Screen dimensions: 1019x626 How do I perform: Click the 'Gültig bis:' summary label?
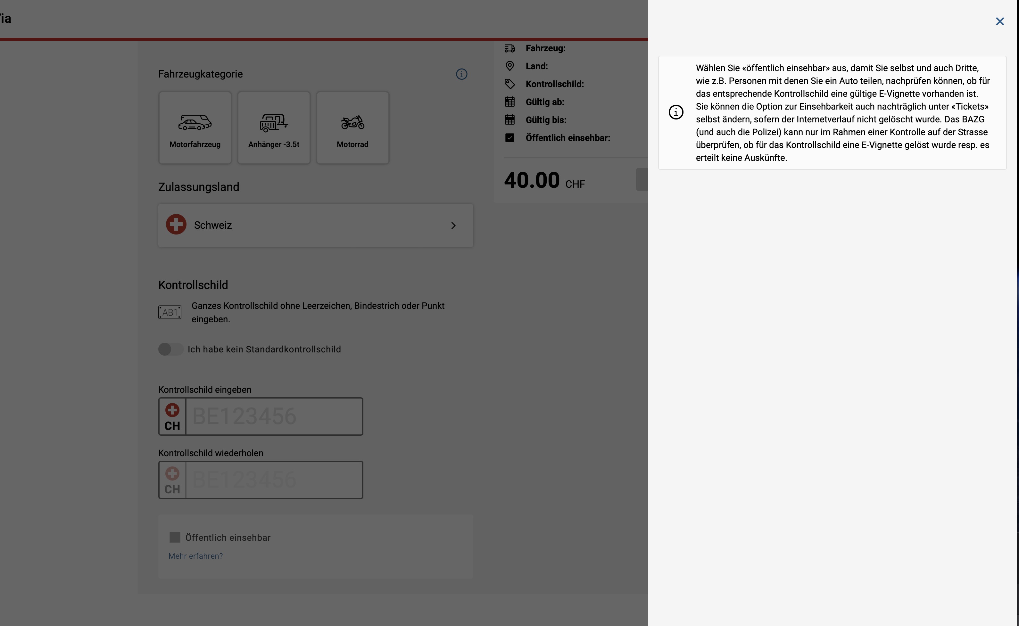coord(546,120)
